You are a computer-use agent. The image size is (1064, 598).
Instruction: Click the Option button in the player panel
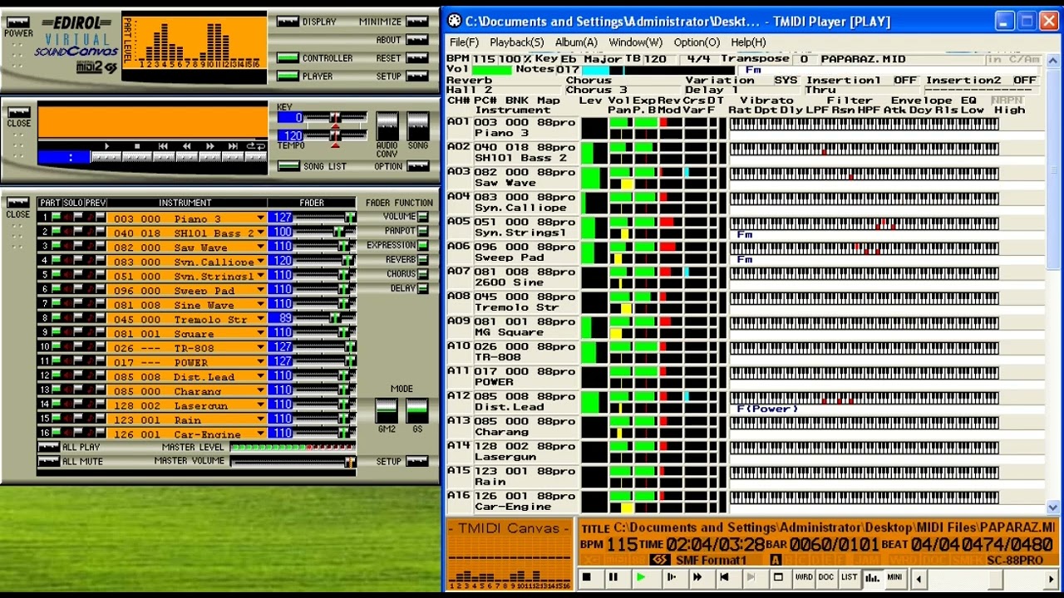click(418, 166)
